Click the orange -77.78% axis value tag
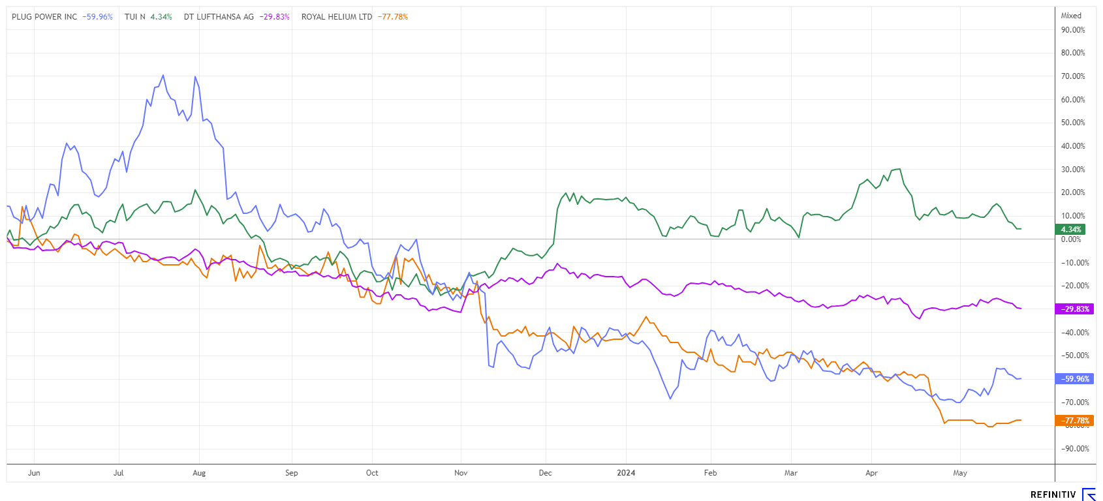The height and width of the screenshot is (501, 1103). pos(1074,421)
